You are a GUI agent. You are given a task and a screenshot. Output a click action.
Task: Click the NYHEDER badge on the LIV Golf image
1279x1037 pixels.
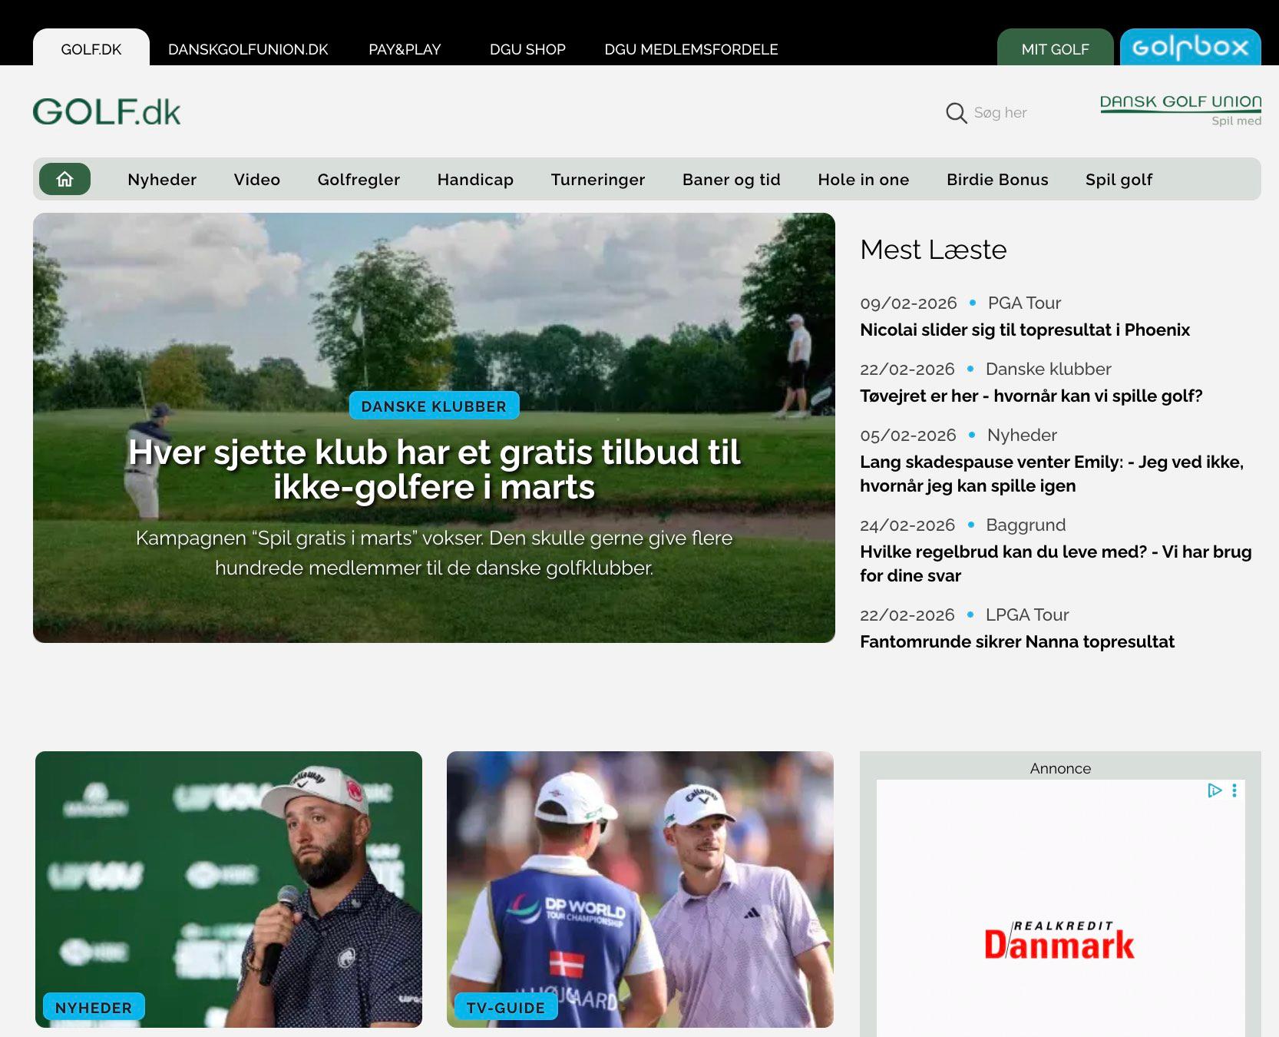pyautogui.click(x=92, y=1007)
